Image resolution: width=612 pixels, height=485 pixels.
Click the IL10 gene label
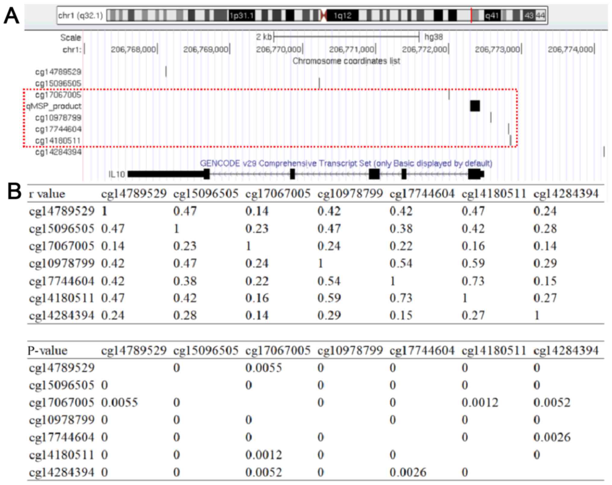click(116, 174)
